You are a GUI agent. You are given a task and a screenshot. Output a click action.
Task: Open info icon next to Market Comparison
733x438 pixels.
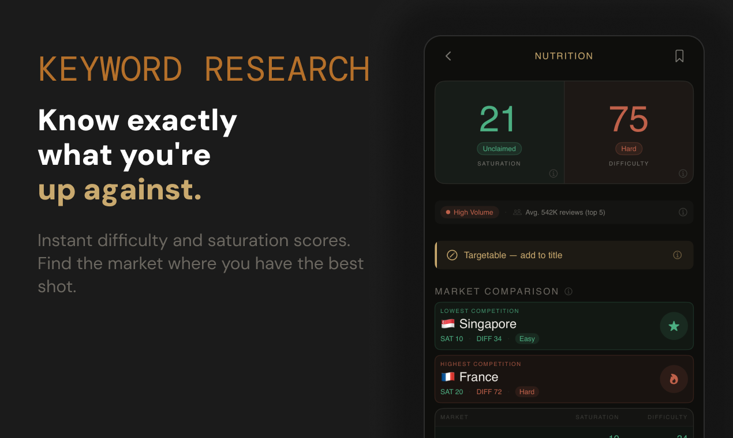569,292
